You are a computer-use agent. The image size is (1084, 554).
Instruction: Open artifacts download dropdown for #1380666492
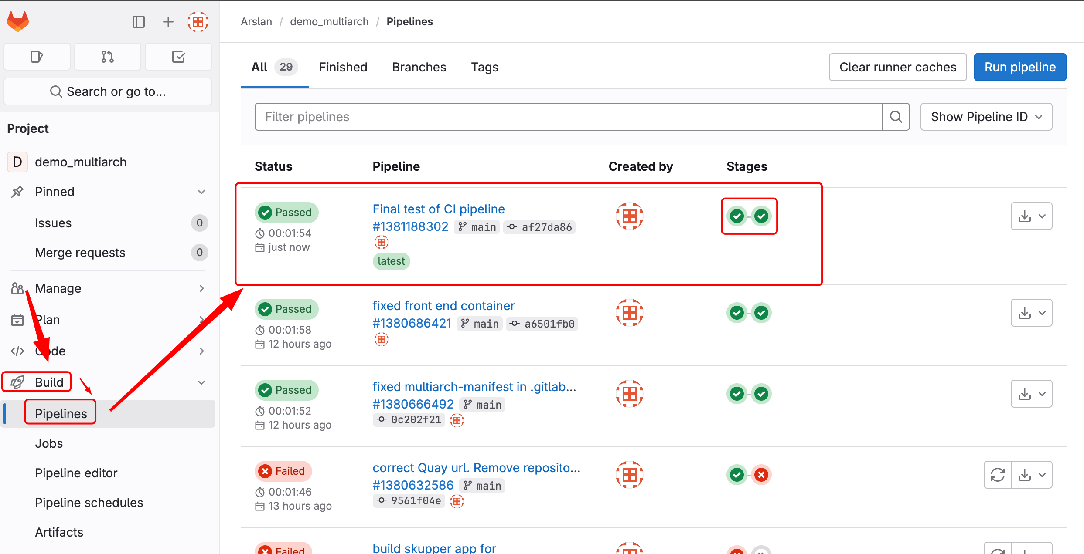tap(1031, 394)
